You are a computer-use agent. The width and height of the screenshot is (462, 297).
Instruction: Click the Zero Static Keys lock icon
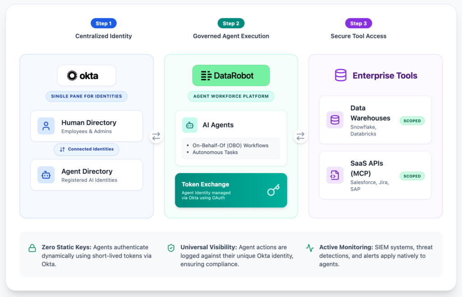coord(32,248)
